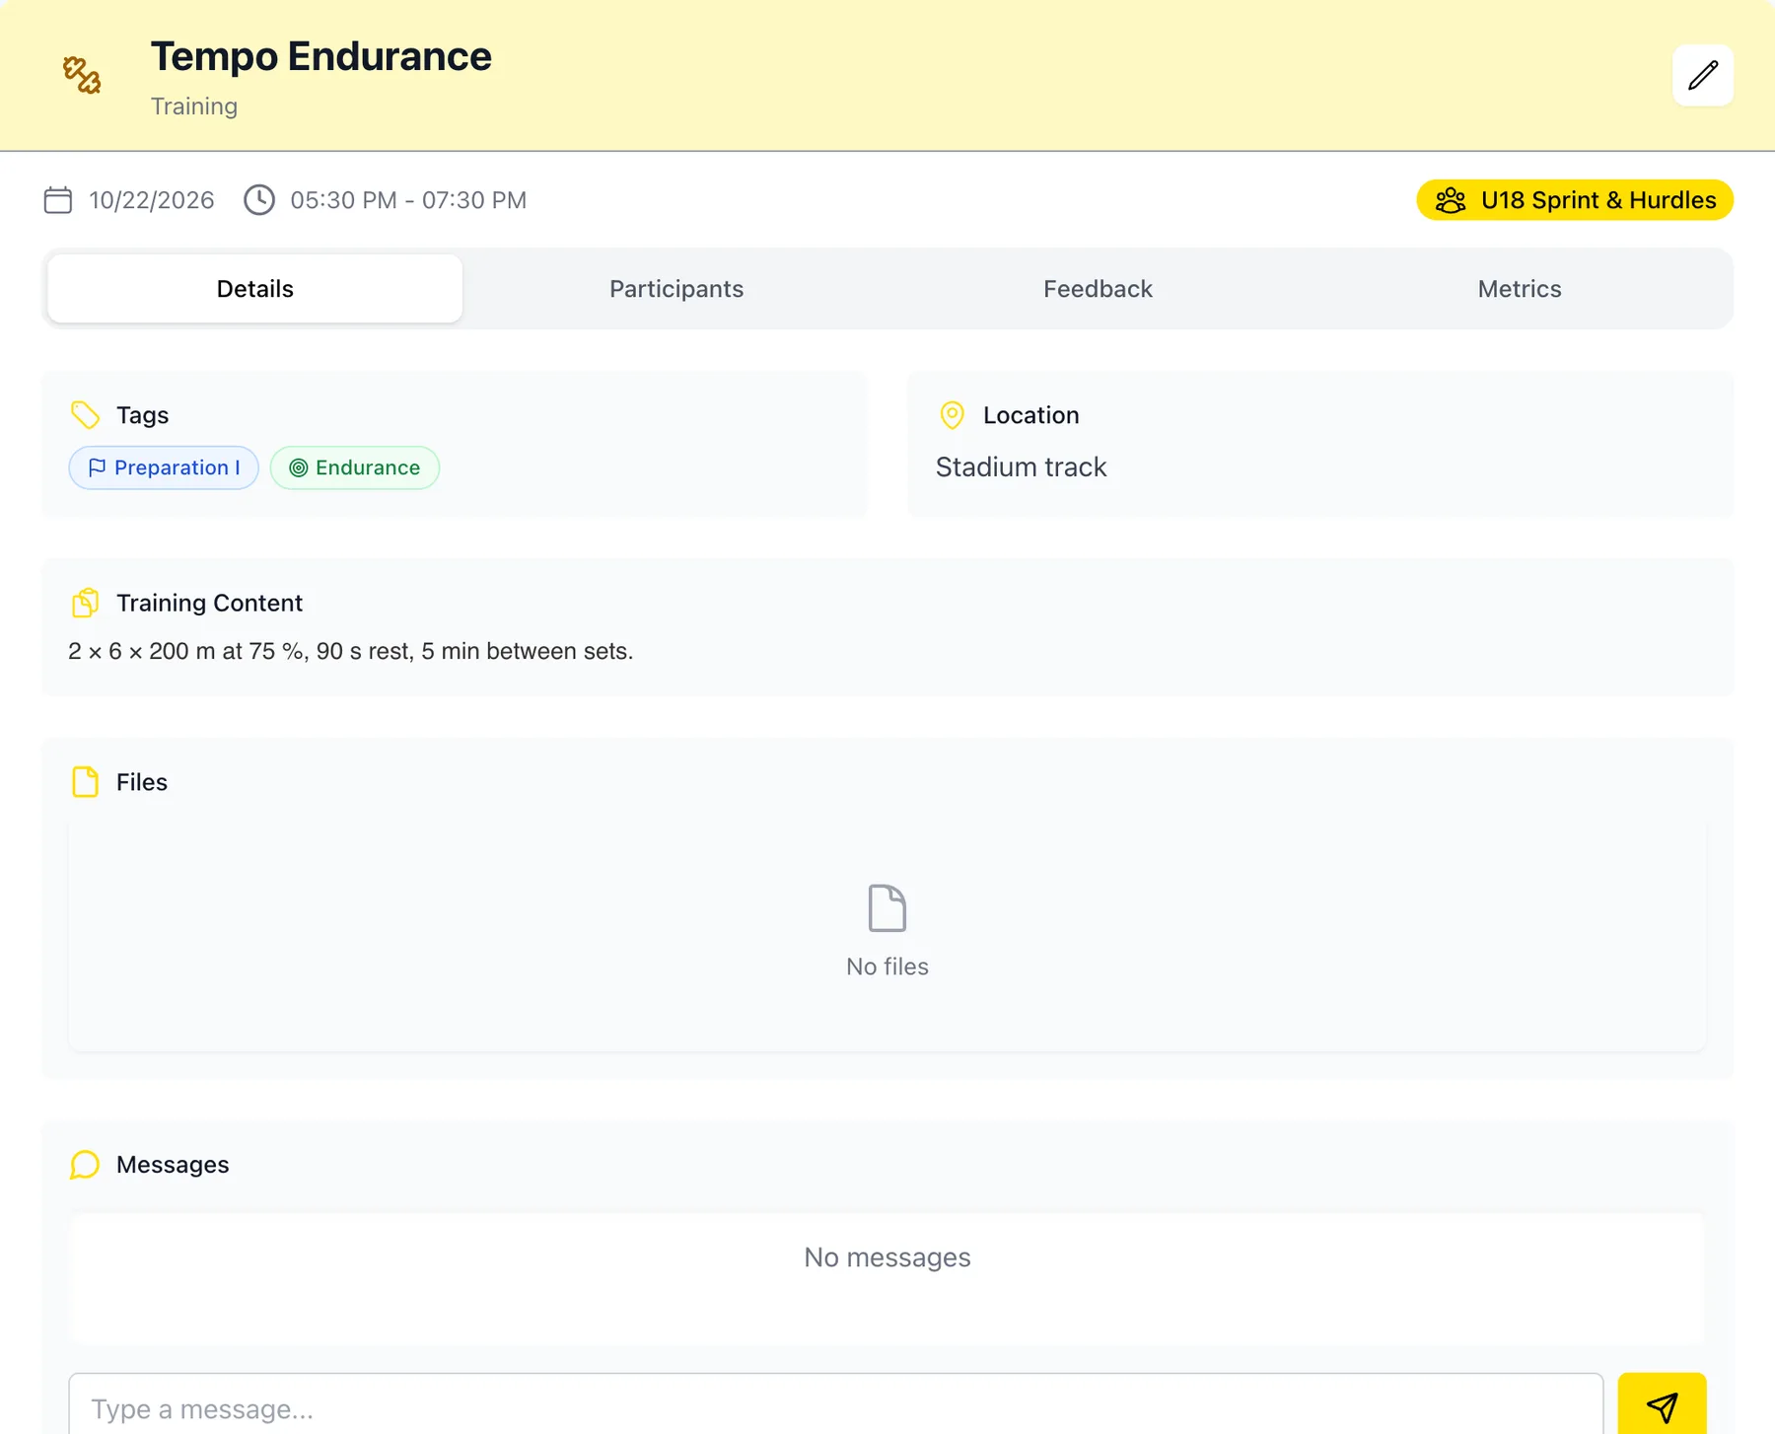Click the pencil edit icon
Screen dimensions: 1775x1434
1703,75
